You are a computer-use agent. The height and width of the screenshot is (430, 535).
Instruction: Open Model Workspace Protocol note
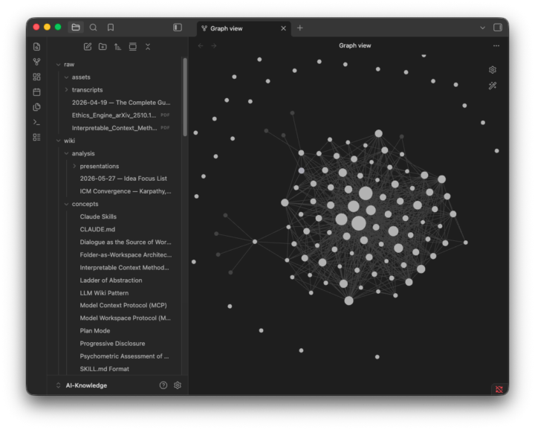125,318
